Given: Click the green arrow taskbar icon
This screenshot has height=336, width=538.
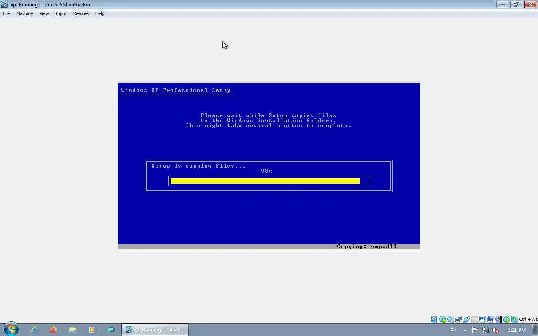Looking at the screenshot, I should pos(111,330).
